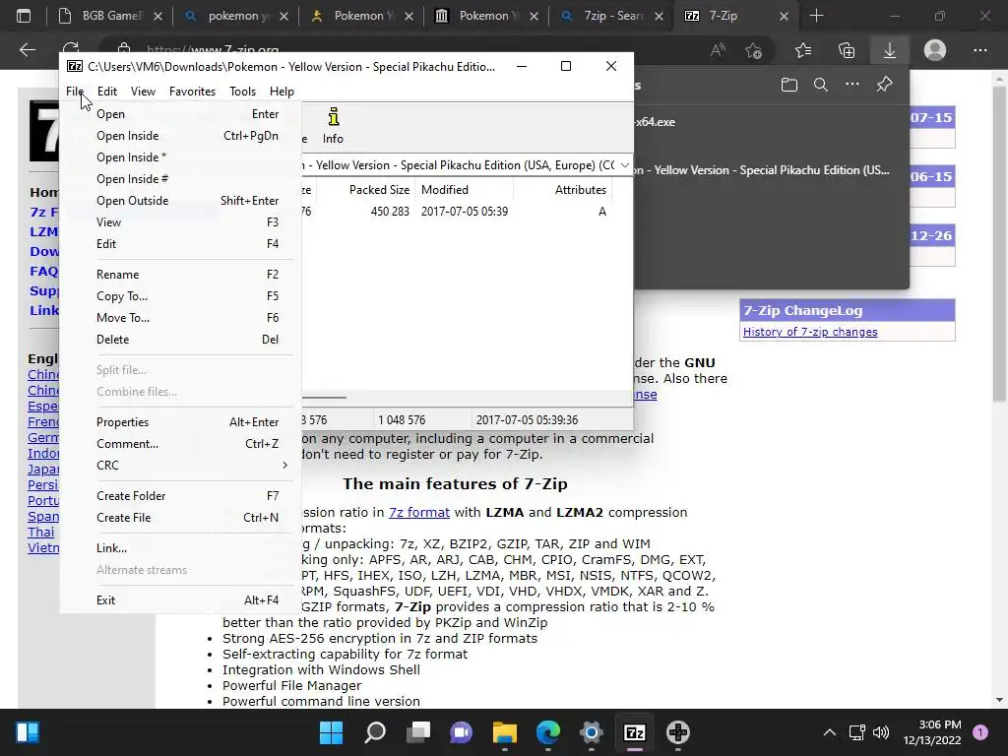Search downloads magnifier icon in Downloads panel
1008x756 pixels.
click(x=820, y=85)
